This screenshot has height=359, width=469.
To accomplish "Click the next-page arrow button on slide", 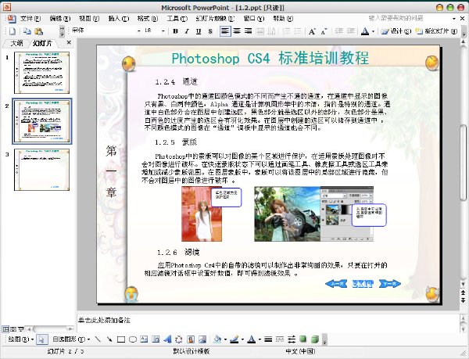I will click(390, 284).
